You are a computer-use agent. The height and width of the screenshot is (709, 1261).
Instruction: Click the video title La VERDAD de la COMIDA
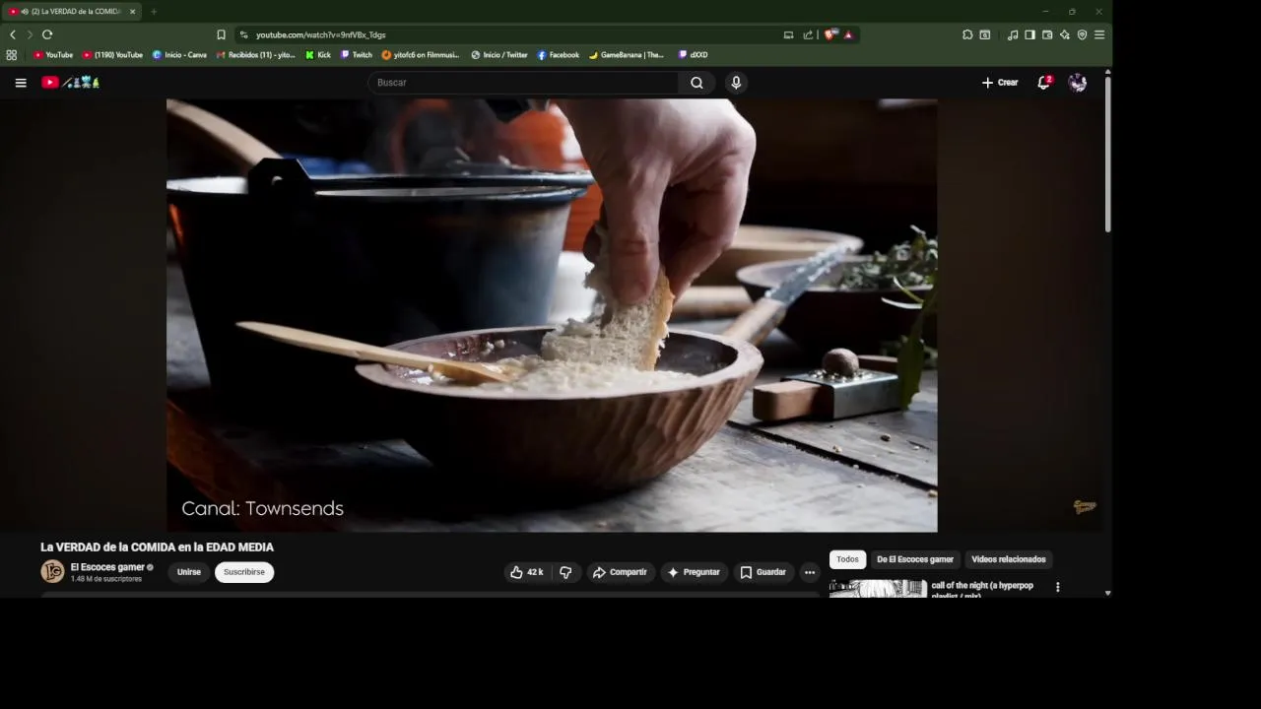pyautogui.click(x=157, y=548)
